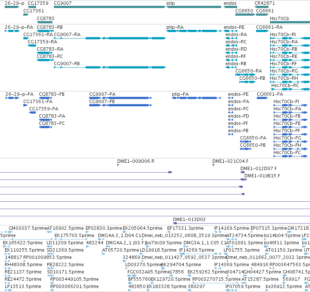
Task: Click the IP14169.5prime read
Action: (218, 232)
